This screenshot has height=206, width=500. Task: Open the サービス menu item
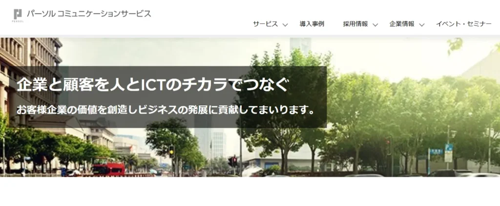265,24
